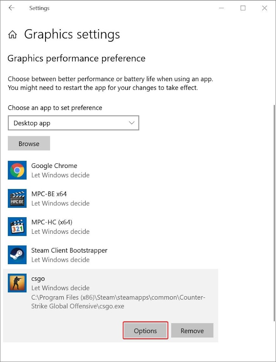Remove csgo from the list
Image resolution: width=276 pixels, height=362 pixels.
click(x=192, y=330)
